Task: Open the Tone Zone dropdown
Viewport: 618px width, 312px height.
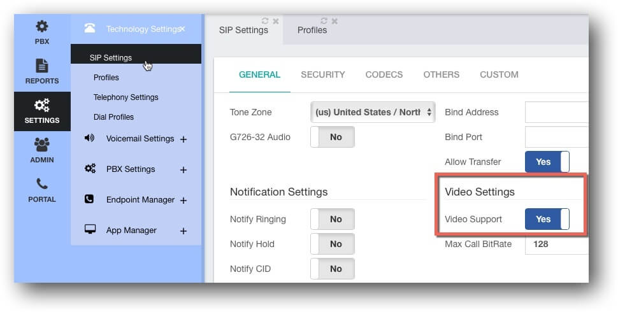Action: pos(373,112)
